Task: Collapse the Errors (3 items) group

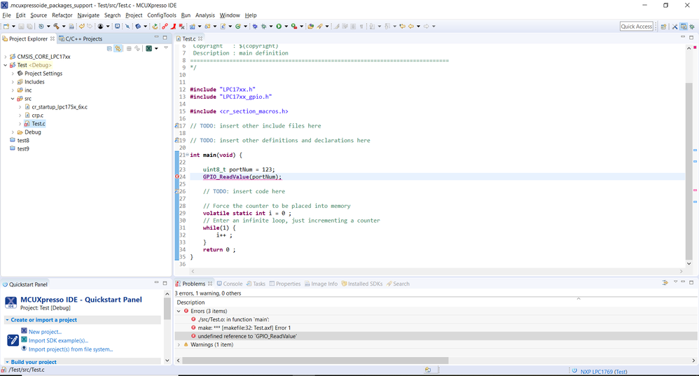Action: (x=179, y=311)
